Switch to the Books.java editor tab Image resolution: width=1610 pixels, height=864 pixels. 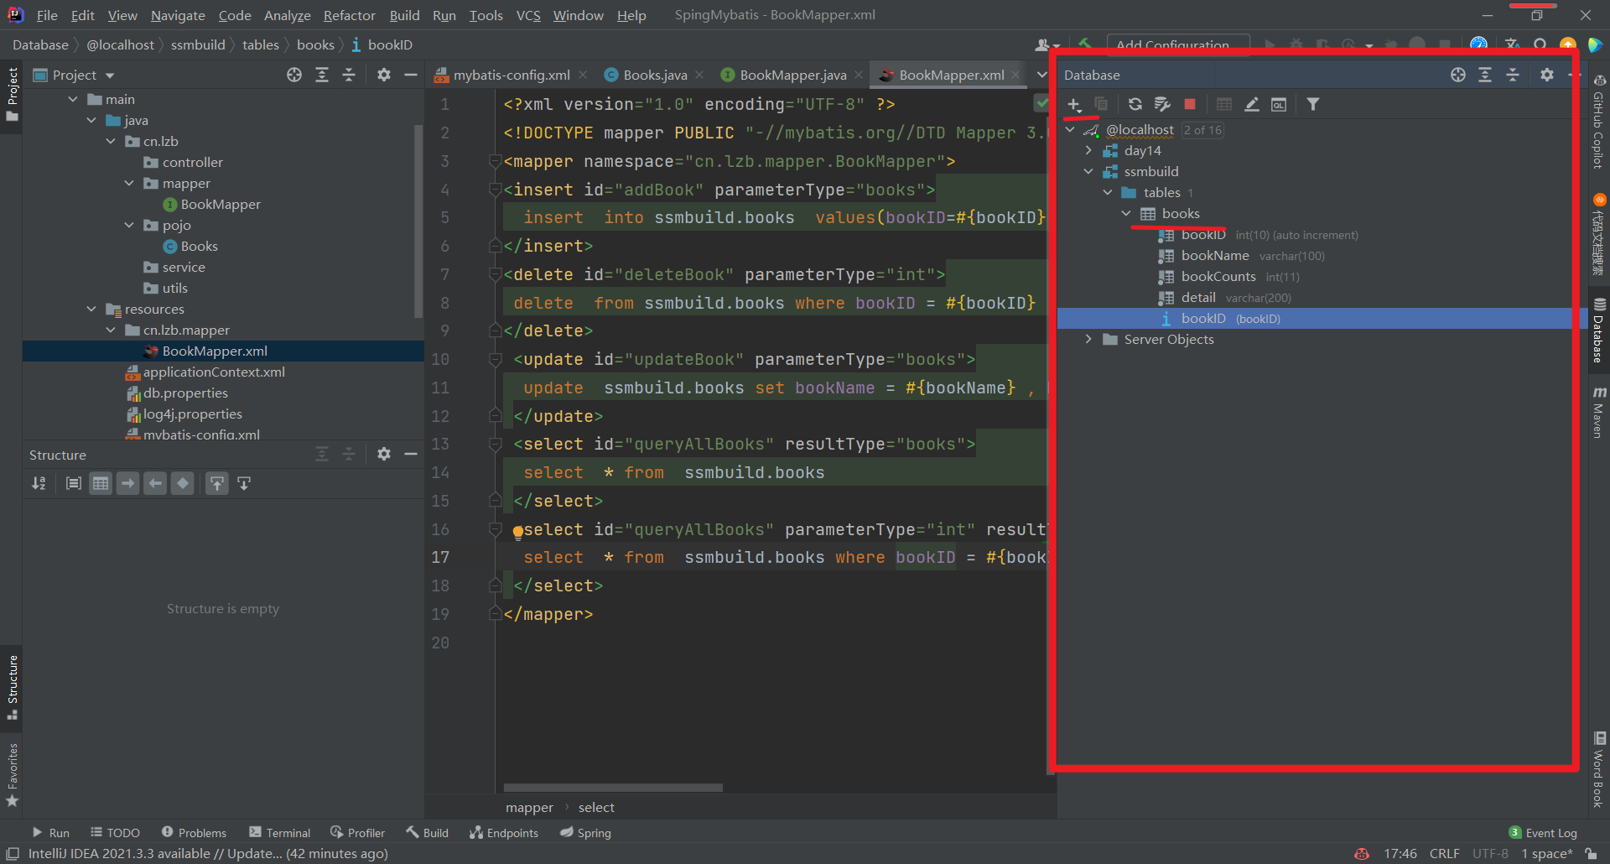[x=654, y=75]
